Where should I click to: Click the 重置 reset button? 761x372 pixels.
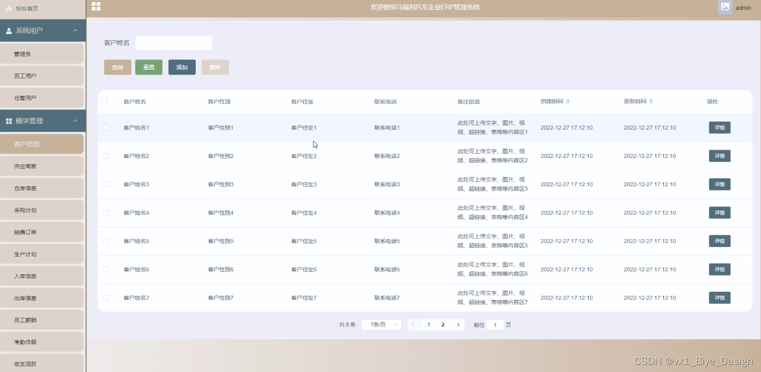click(x=149, y=67)
